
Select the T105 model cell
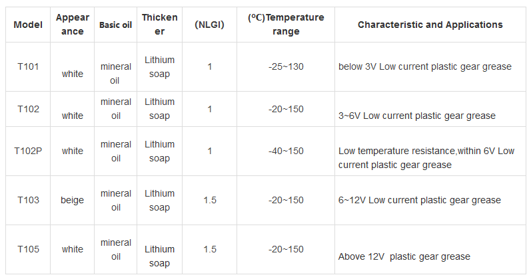pyautogui.click(x=28, y=249)
